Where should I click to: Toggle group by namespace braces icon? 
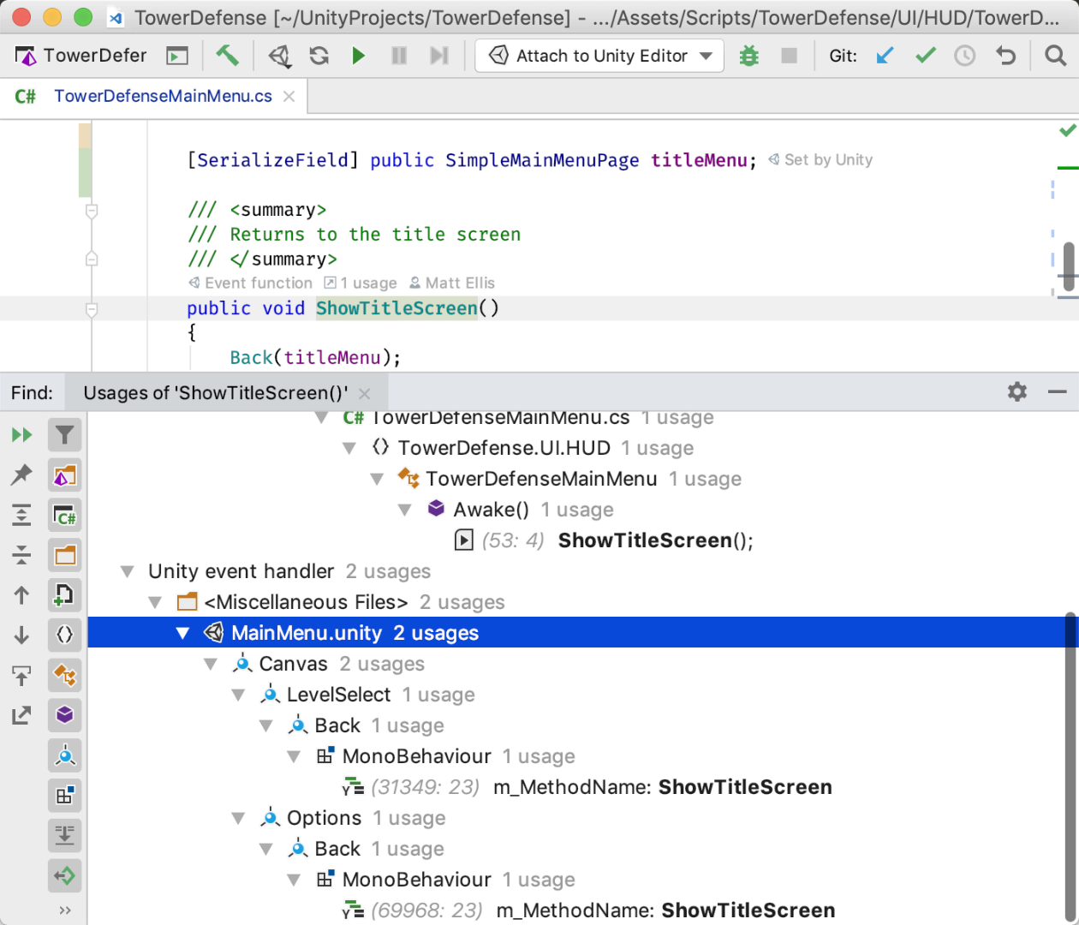coord(64,635)
